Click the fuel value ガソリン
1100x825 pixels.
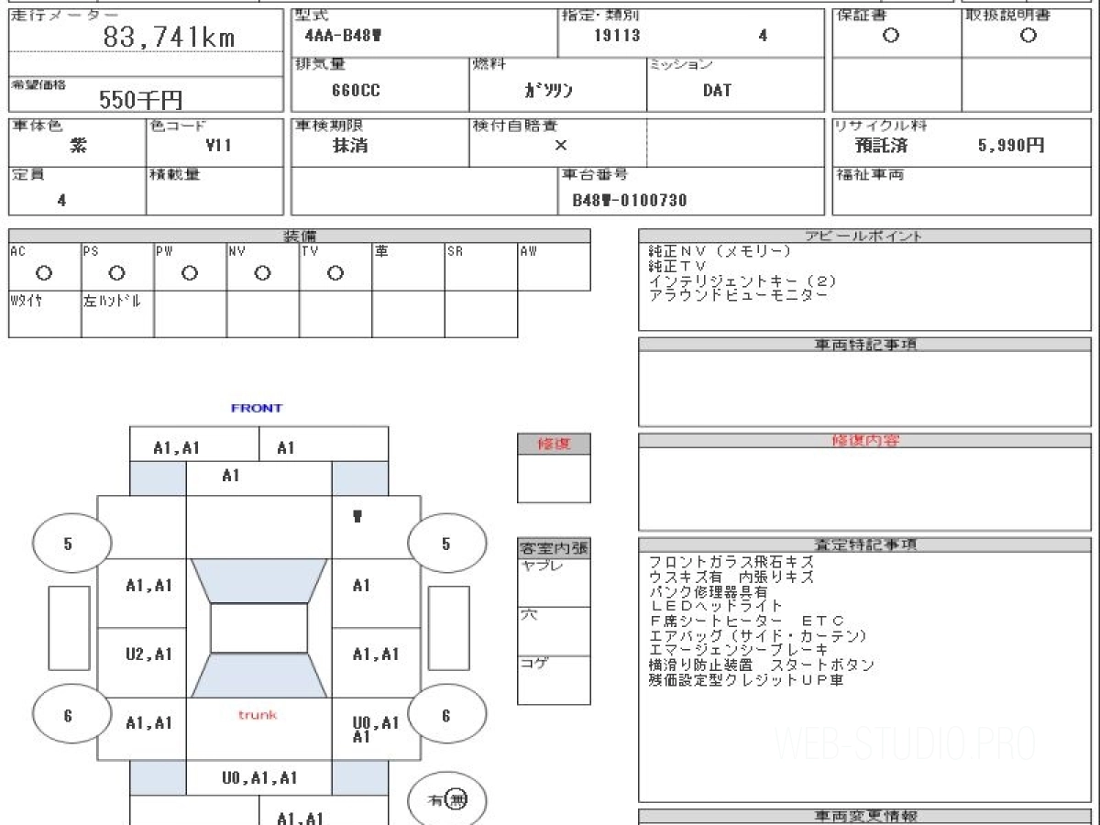click(x=548, y=91)
